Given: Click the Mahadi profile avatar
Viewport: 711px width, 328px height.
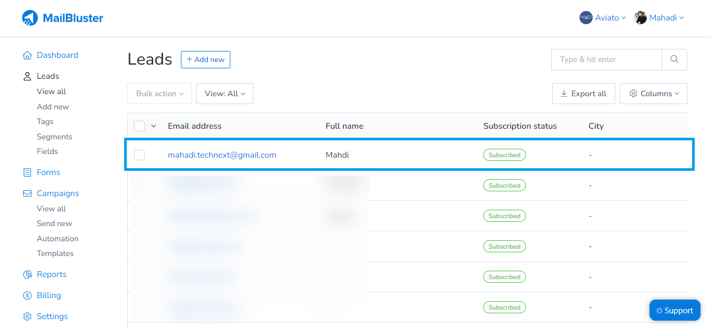Looking at the screenshot, I should (x=640, y=18).
